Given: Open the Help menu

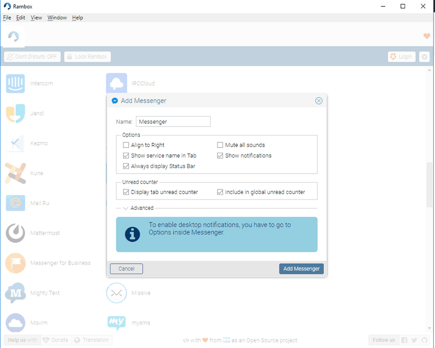Looking at the screenshot, I should [77, 18].
